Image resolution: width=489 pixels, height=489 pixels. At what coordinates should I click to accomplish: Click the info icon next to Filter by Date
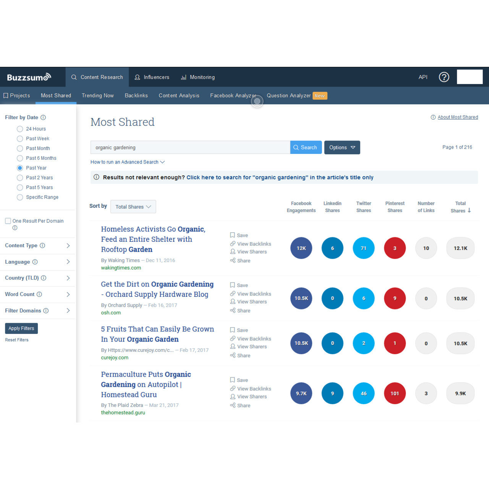click(x=43, y=117)
